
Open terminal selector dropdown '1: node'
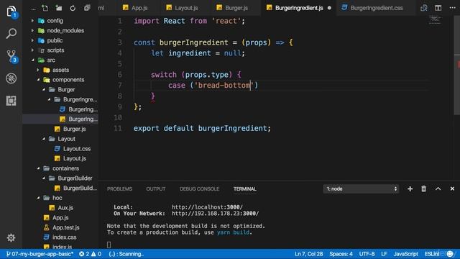[x=361, y=188]
